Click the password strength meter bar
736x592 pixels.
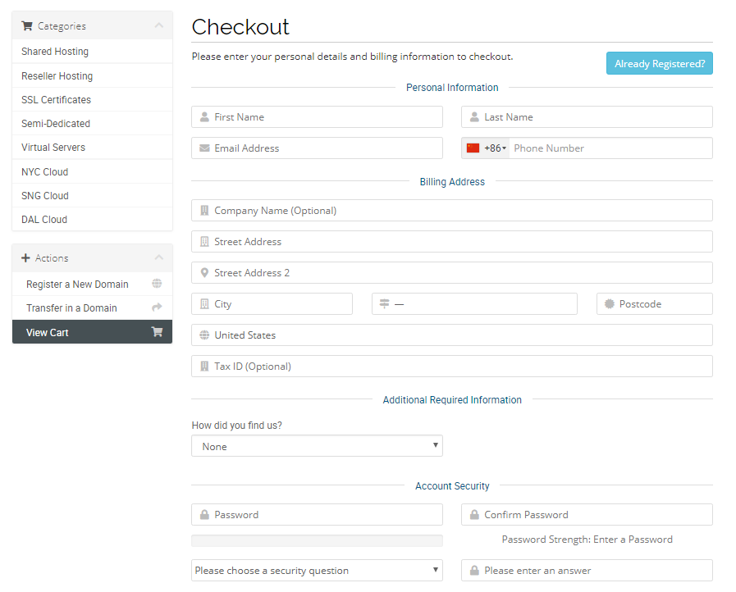(x=317, y=540)
